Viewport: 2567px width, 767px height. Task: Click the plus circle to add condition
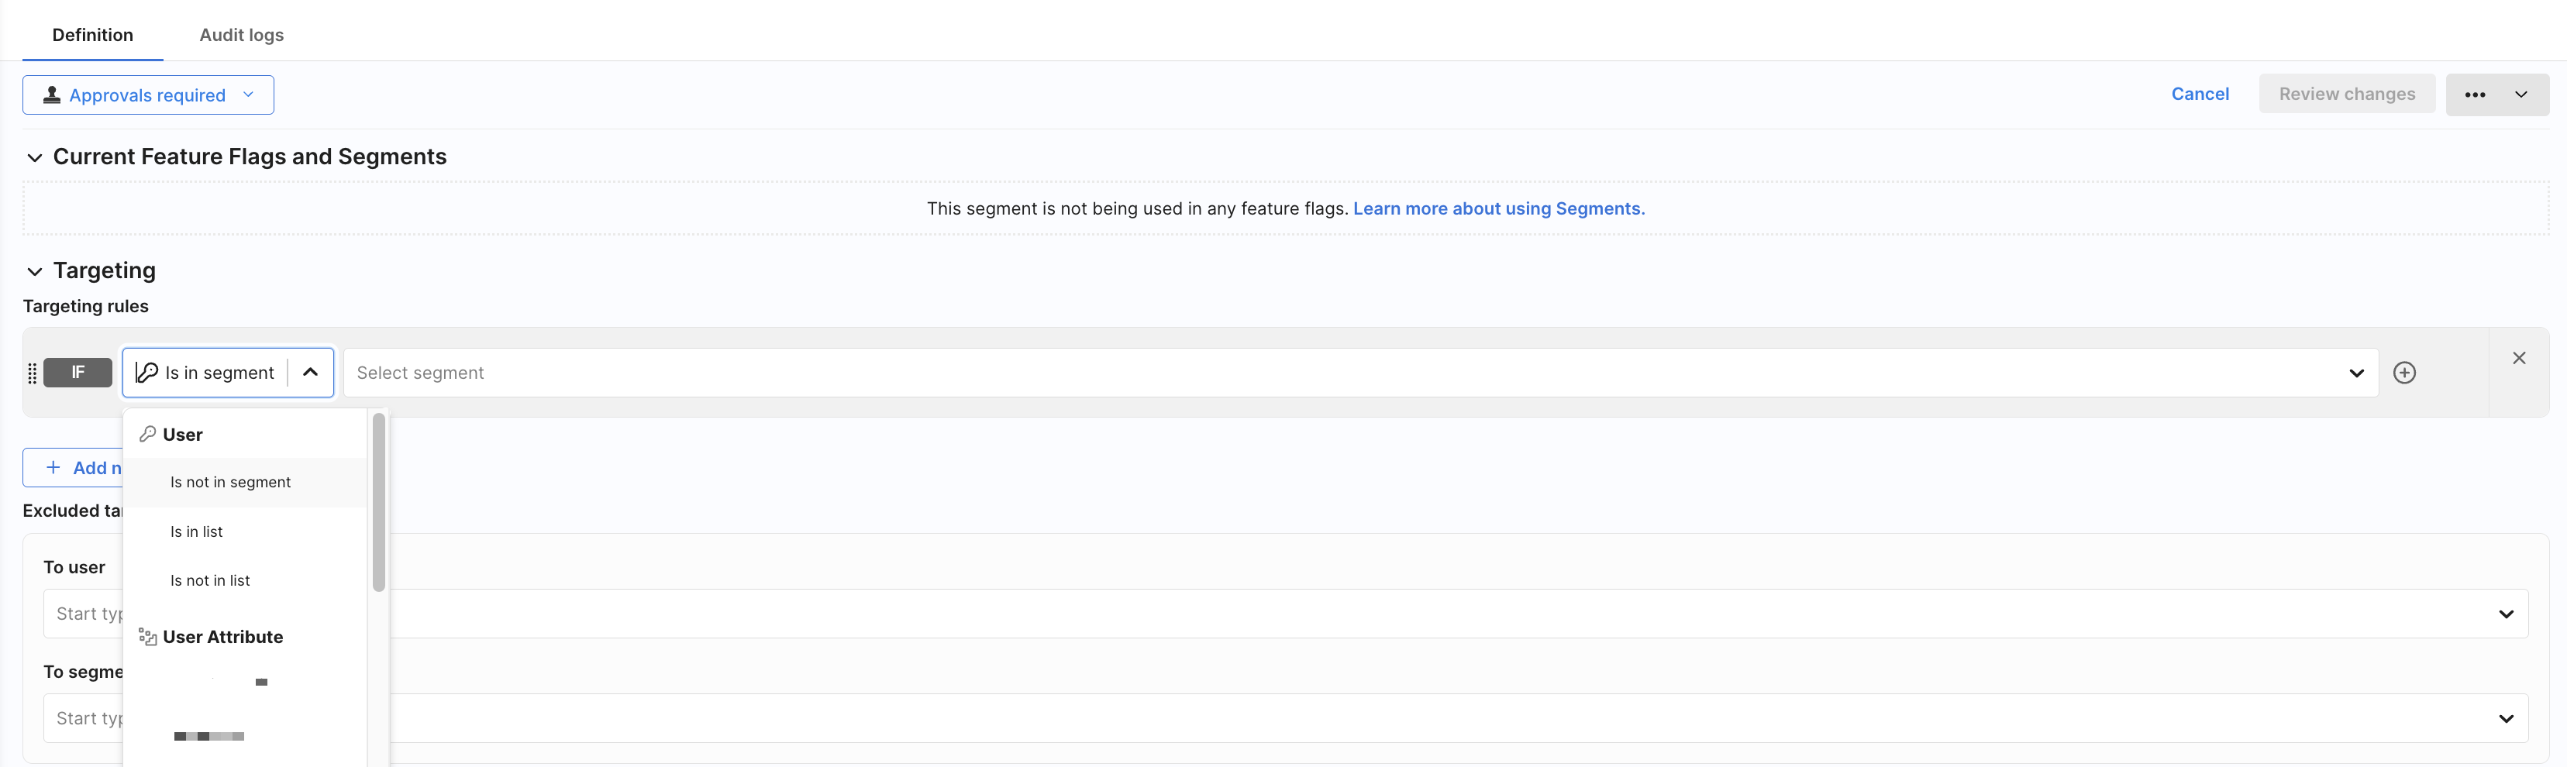click(2403, 373)
